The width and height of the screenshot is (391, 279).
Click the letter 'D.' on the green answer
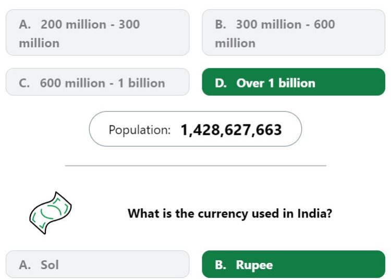click(221, 83)
